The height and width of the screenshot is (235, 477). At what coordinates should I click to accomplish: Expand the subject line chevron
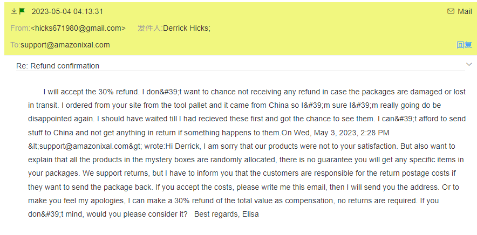(468, 65)
